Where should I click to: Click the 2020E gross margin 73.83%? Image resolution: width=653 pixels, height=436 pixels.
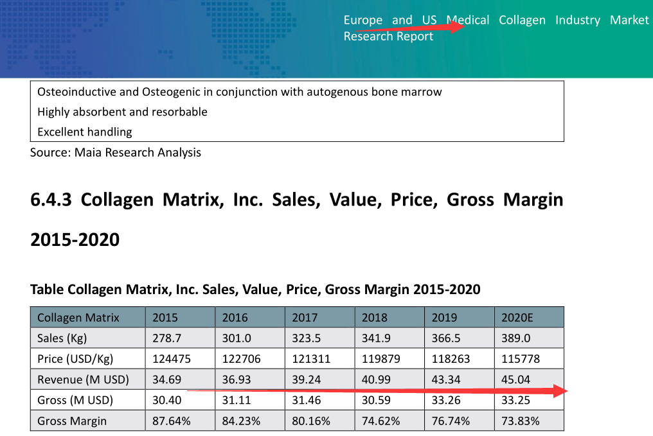coord(520,421)
